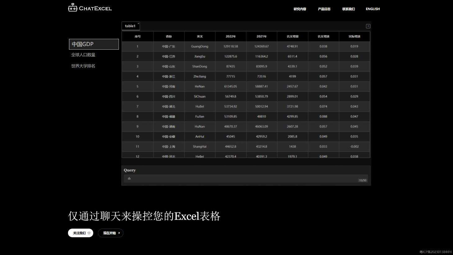Image resolution: width=453 pixels, height=255 pixels.
Task: Click the headline 仅通过聊天来操控您的Excel表格
Action: [144, 216]
